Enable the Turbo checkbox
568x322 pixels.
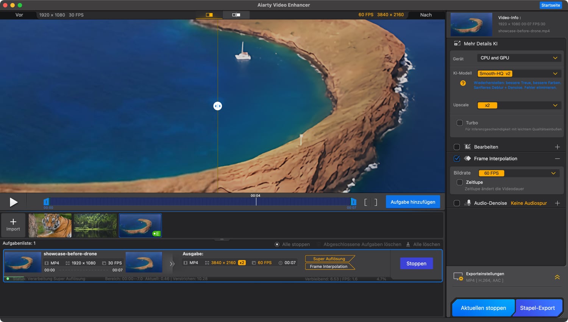[x=459, y=123]
